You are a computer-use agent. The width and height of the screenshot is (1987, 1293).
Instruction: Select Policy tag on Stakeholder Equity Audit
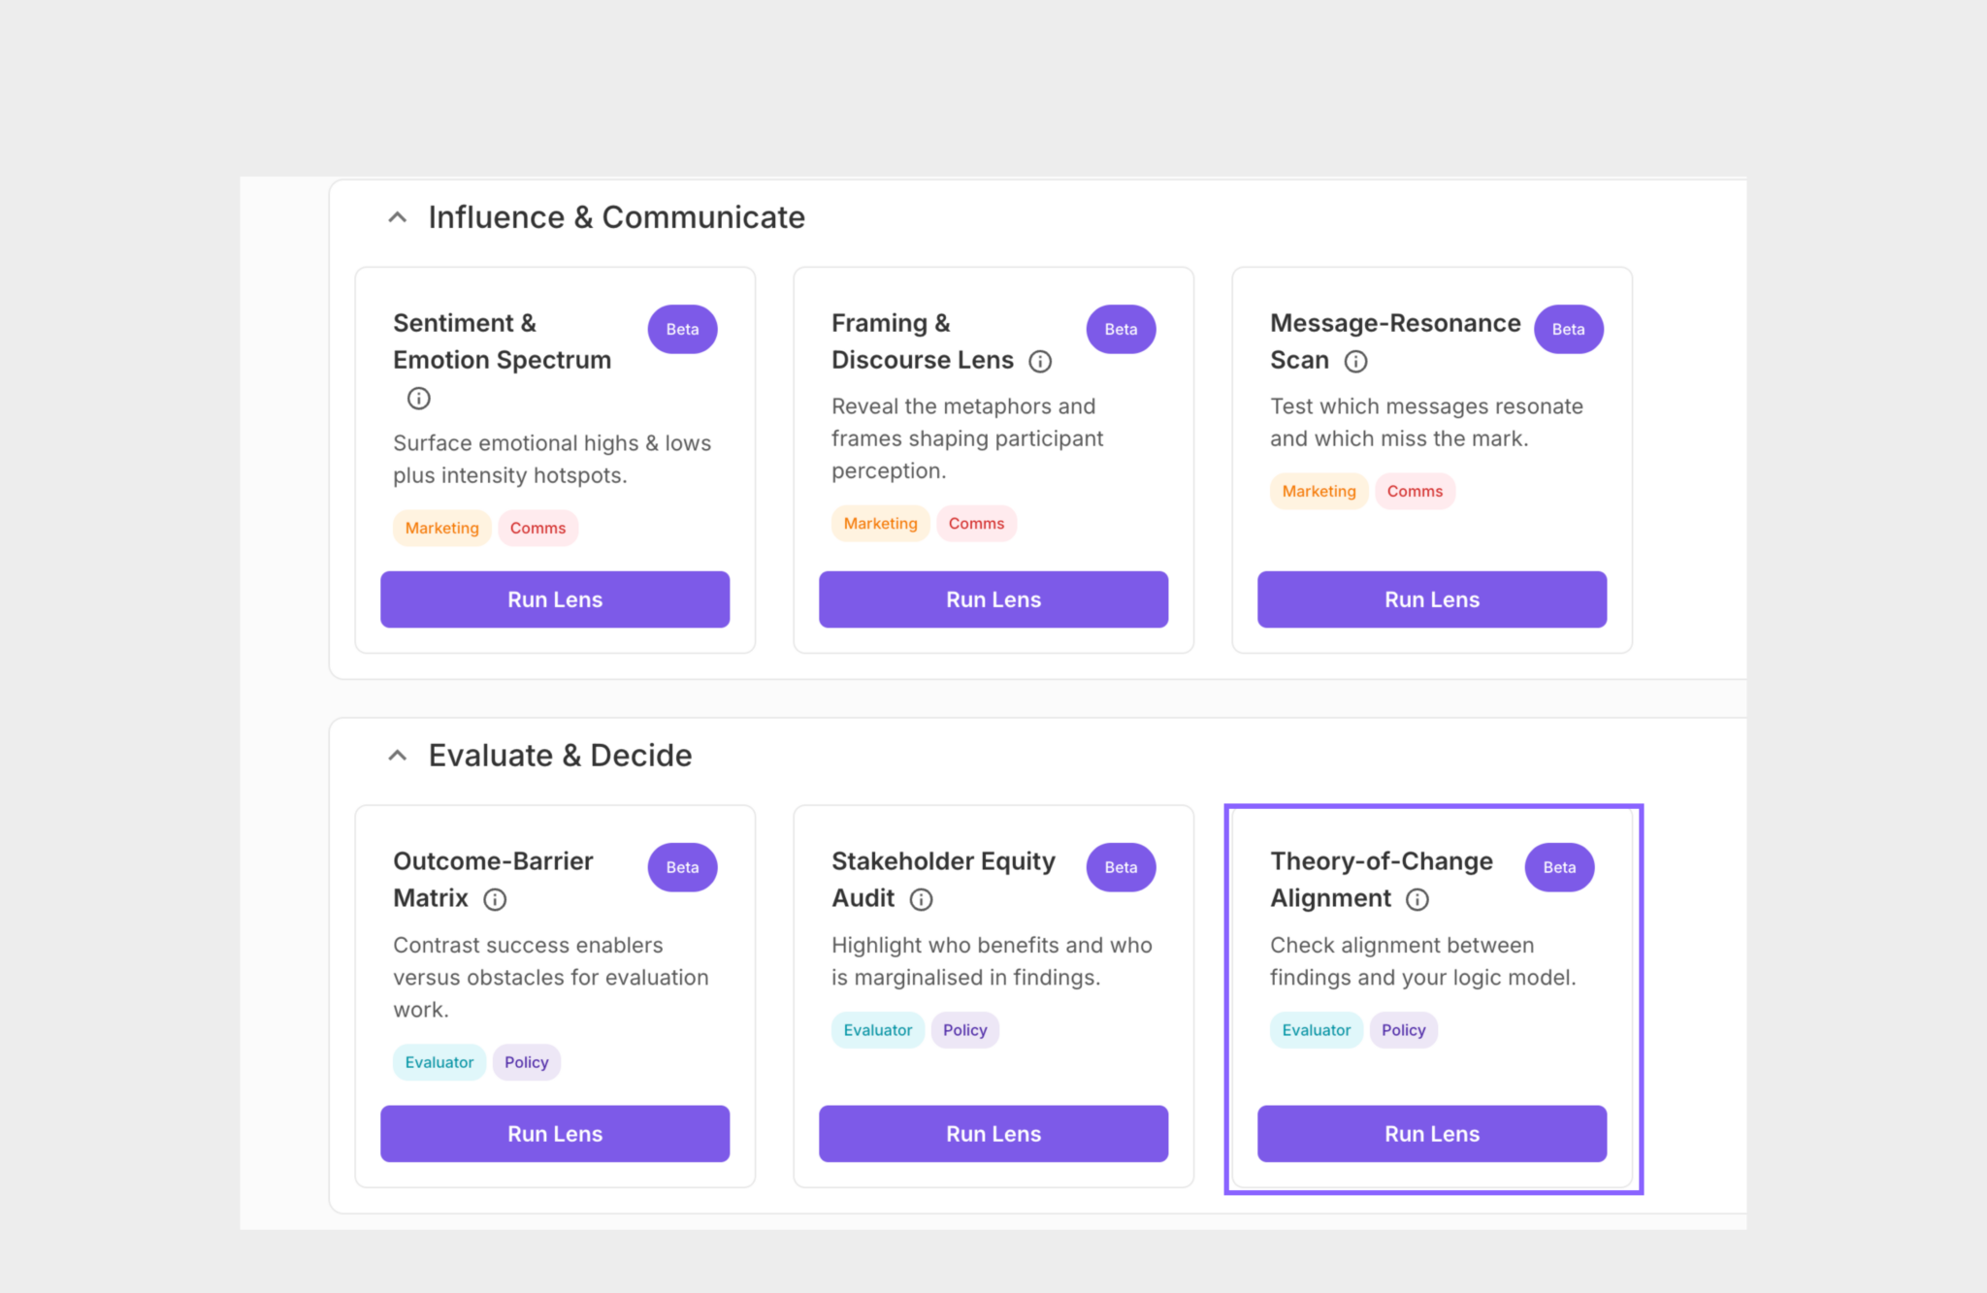(964, 1030)
